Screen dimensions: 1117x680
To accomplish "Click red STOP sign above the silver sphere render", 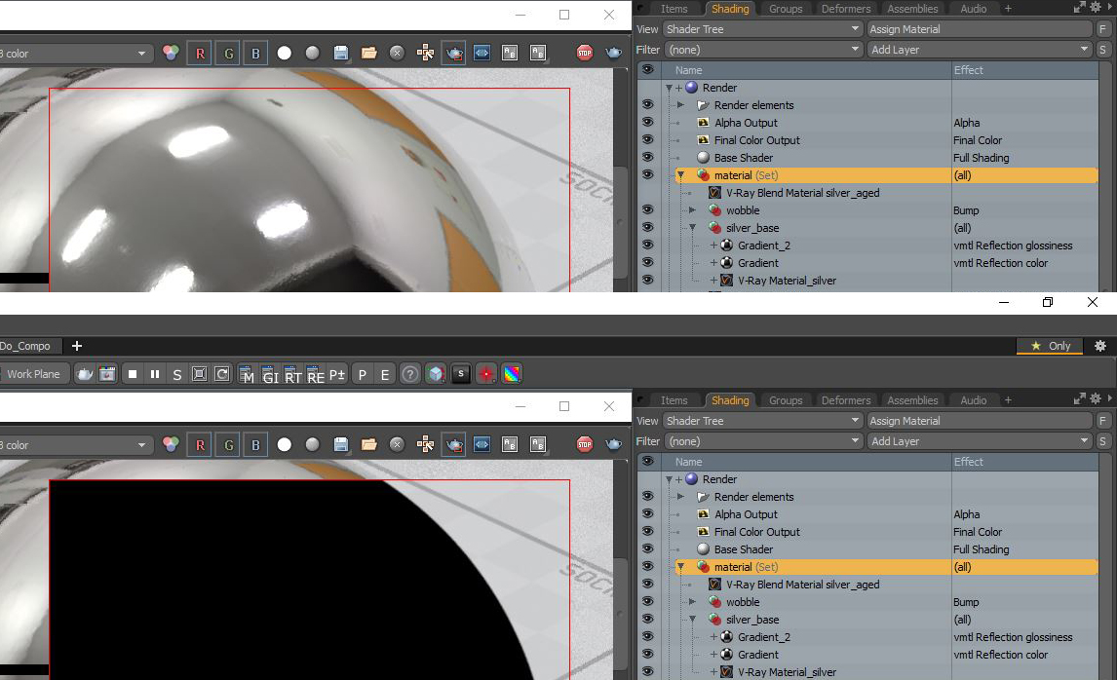I will point(585,53).
